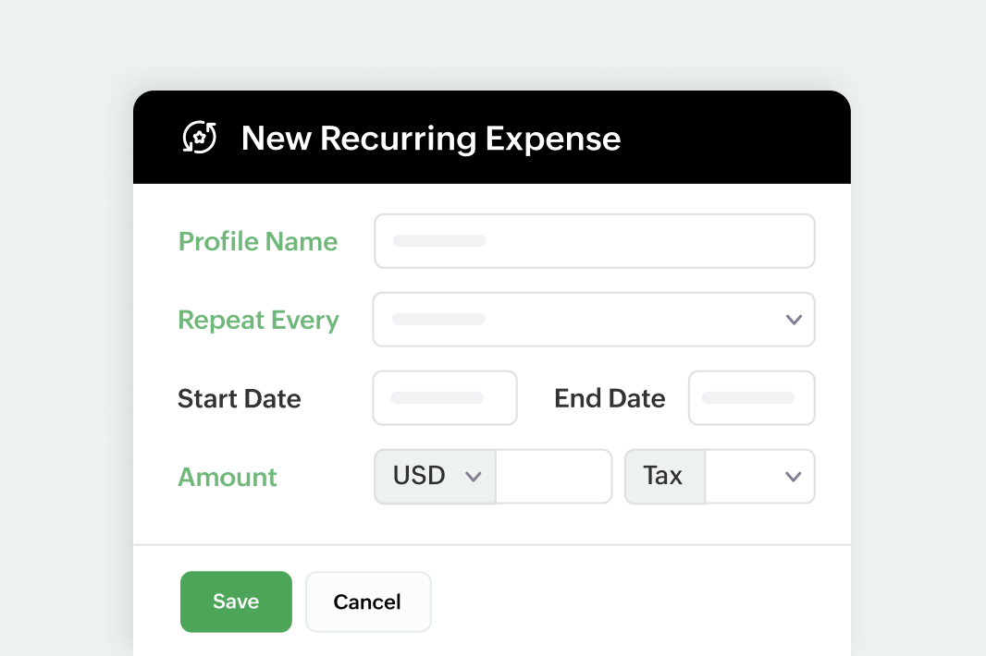986x656 pixels.
Task: Click the New Recurring Expense title
Action: (x=430, y=138)
